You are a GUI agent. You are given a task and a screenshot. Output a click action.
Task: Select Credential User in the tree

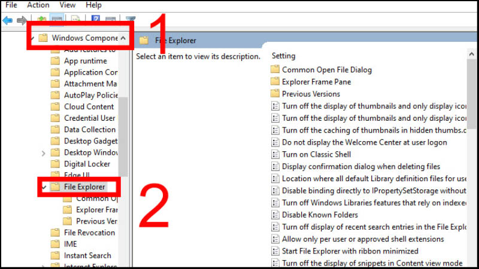(x=89, y=118)
